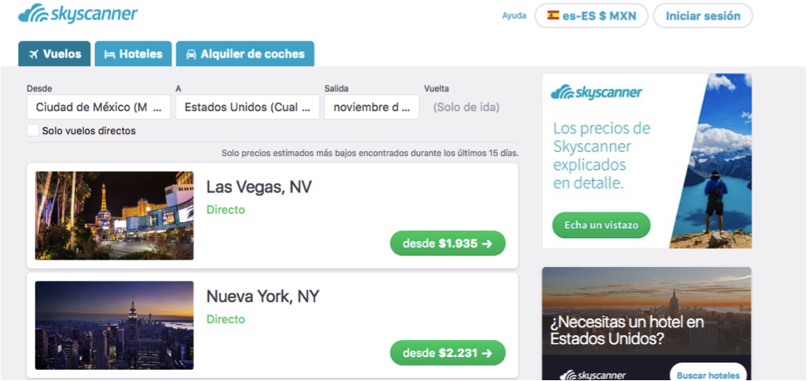Image resolution: width=807 pixels, height=381 pixels.
Task: Click the Desde field showing Ciudad de México
Action: coord(99,107)
